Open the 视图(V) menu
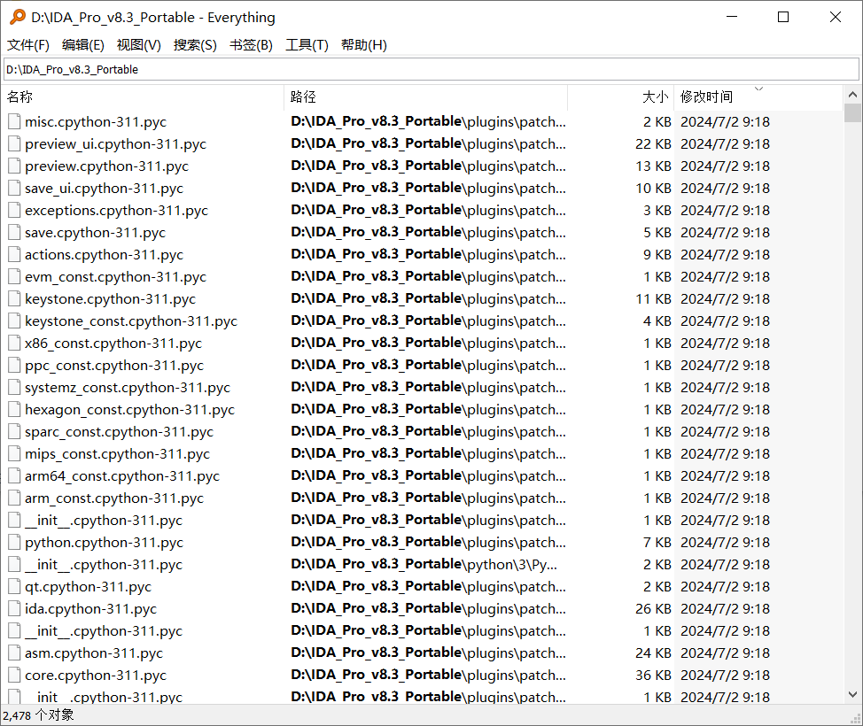863x726 pixels. [139, 45]
